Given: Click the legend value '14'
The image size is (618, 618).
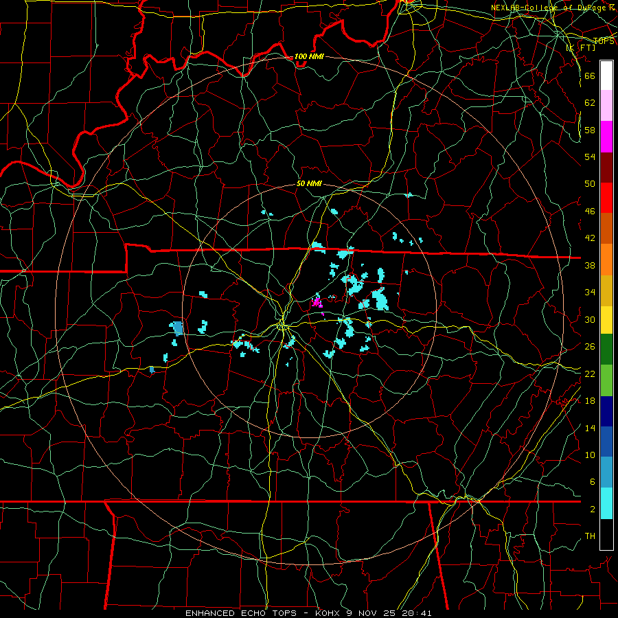Looking at the screenshot, I should click(590, 428).
